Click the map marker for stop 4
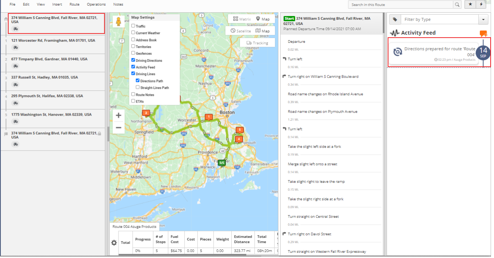This screenshot has width=494, height=258. (239, 139)
